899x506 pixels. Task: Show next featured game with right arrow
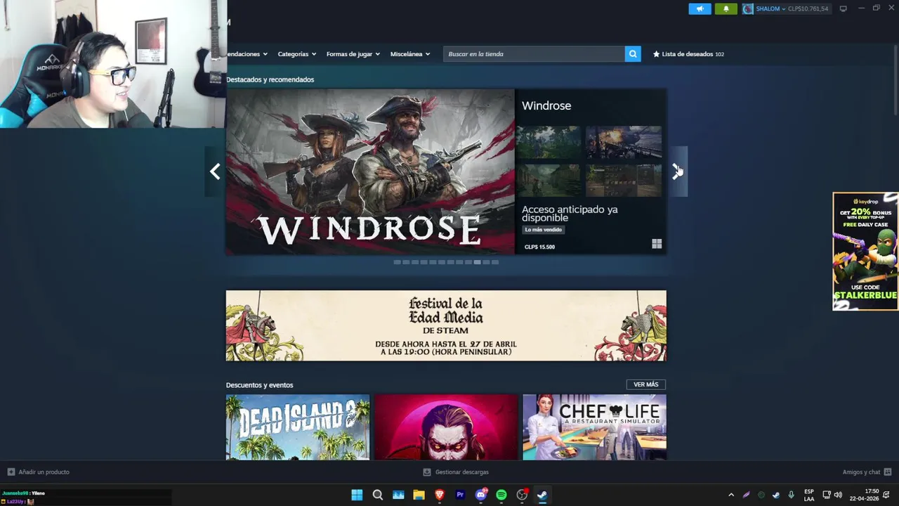[x=677, y=171]
